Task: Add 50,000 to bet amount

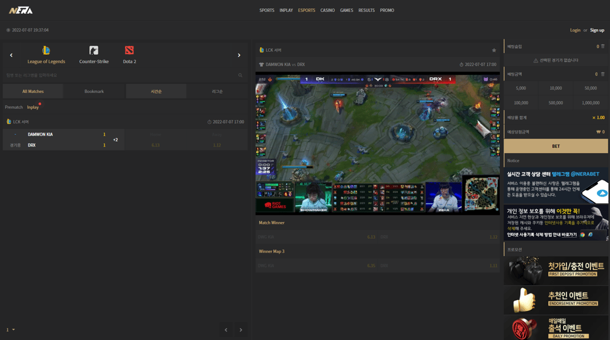Action: [x=590, y=88]
